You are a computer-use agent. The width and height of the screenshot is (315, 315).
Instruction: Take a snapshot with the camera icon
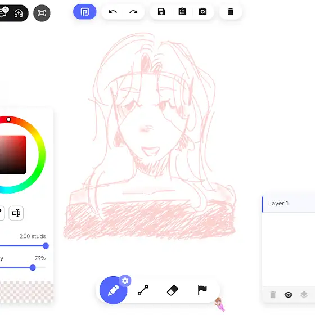coord(202,12)
